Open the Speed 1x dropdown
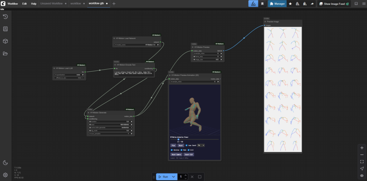The width and height of the screenshot is (367, 181). [201, 146]
